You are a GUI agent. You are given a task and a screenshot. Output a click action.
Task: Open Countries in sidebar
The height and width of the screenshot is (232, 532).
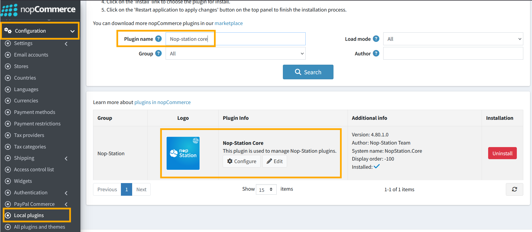(x=25, y=78)
